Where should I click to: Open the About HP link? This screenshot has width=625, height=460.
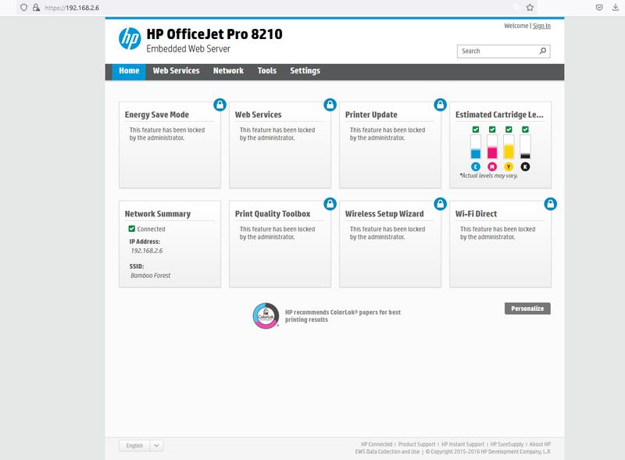tap(540, 444)
